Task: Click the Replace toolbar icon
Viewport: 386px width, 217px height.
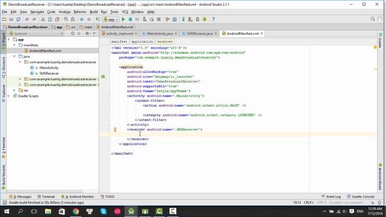Action: [x=73, y=19]
